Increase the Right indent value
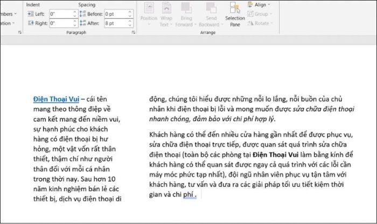The image size is (377, 224). [75, 21]
